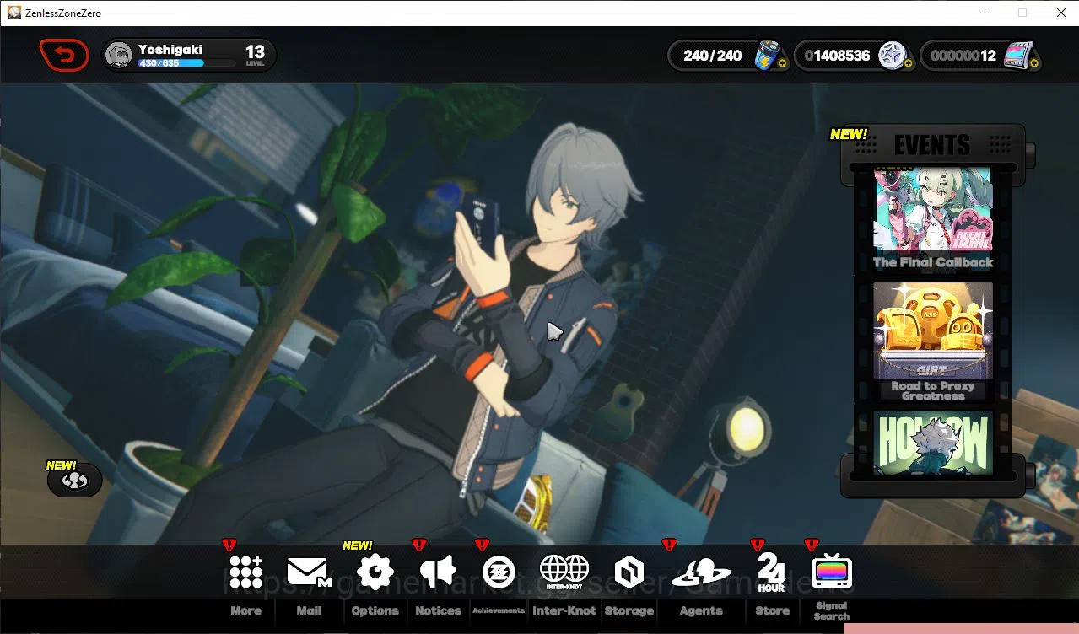The height and width of the screenshot is (634, 1079).
Task: Click the Signal Search label
Action: [x=831, y=610]
